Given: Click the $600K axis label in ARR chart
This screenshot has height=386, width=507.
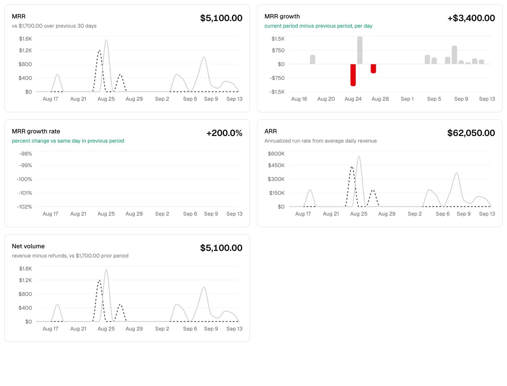Looking at the screenshot, I should coord(276,154).
